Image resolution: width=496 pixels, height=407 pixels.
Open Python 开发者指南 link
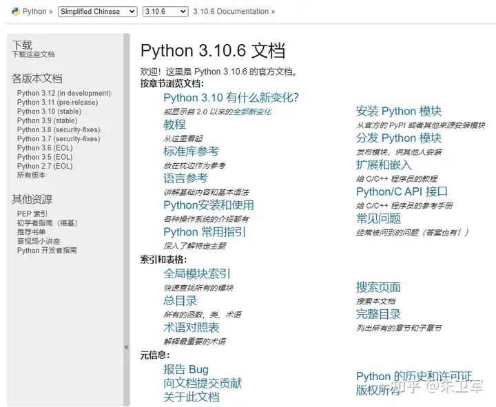pyautogui.click(x=47, y=251)
